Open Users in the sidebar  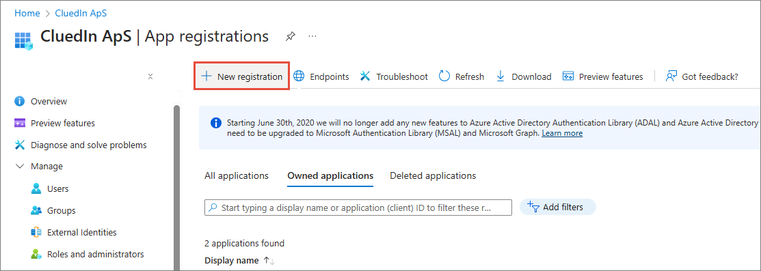57,188
